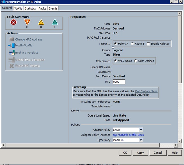
Task: Switch to the VLANs tab
Action: [x=18, y=8]
